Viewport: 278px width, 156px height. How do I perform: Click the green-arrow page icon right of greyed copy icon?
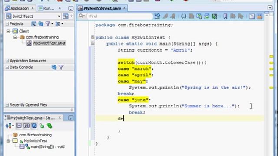[x=199, y=16]
